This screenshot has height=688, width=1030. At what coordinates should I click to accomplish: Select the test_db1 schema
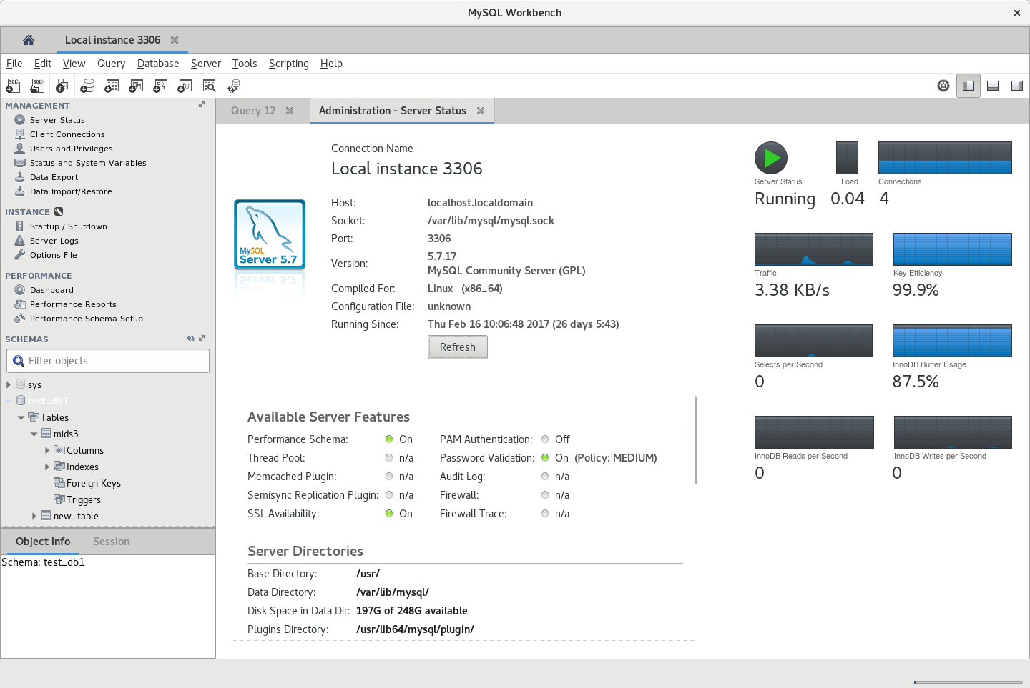click(x=48, y=401)
